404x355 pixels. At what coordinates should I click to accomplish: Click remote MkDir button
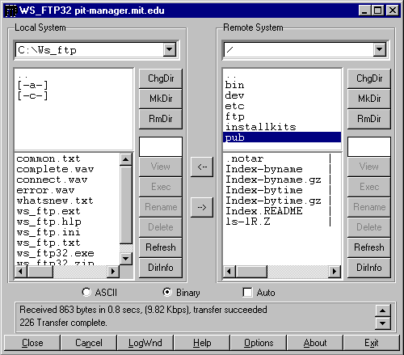[x=369, y=99]
